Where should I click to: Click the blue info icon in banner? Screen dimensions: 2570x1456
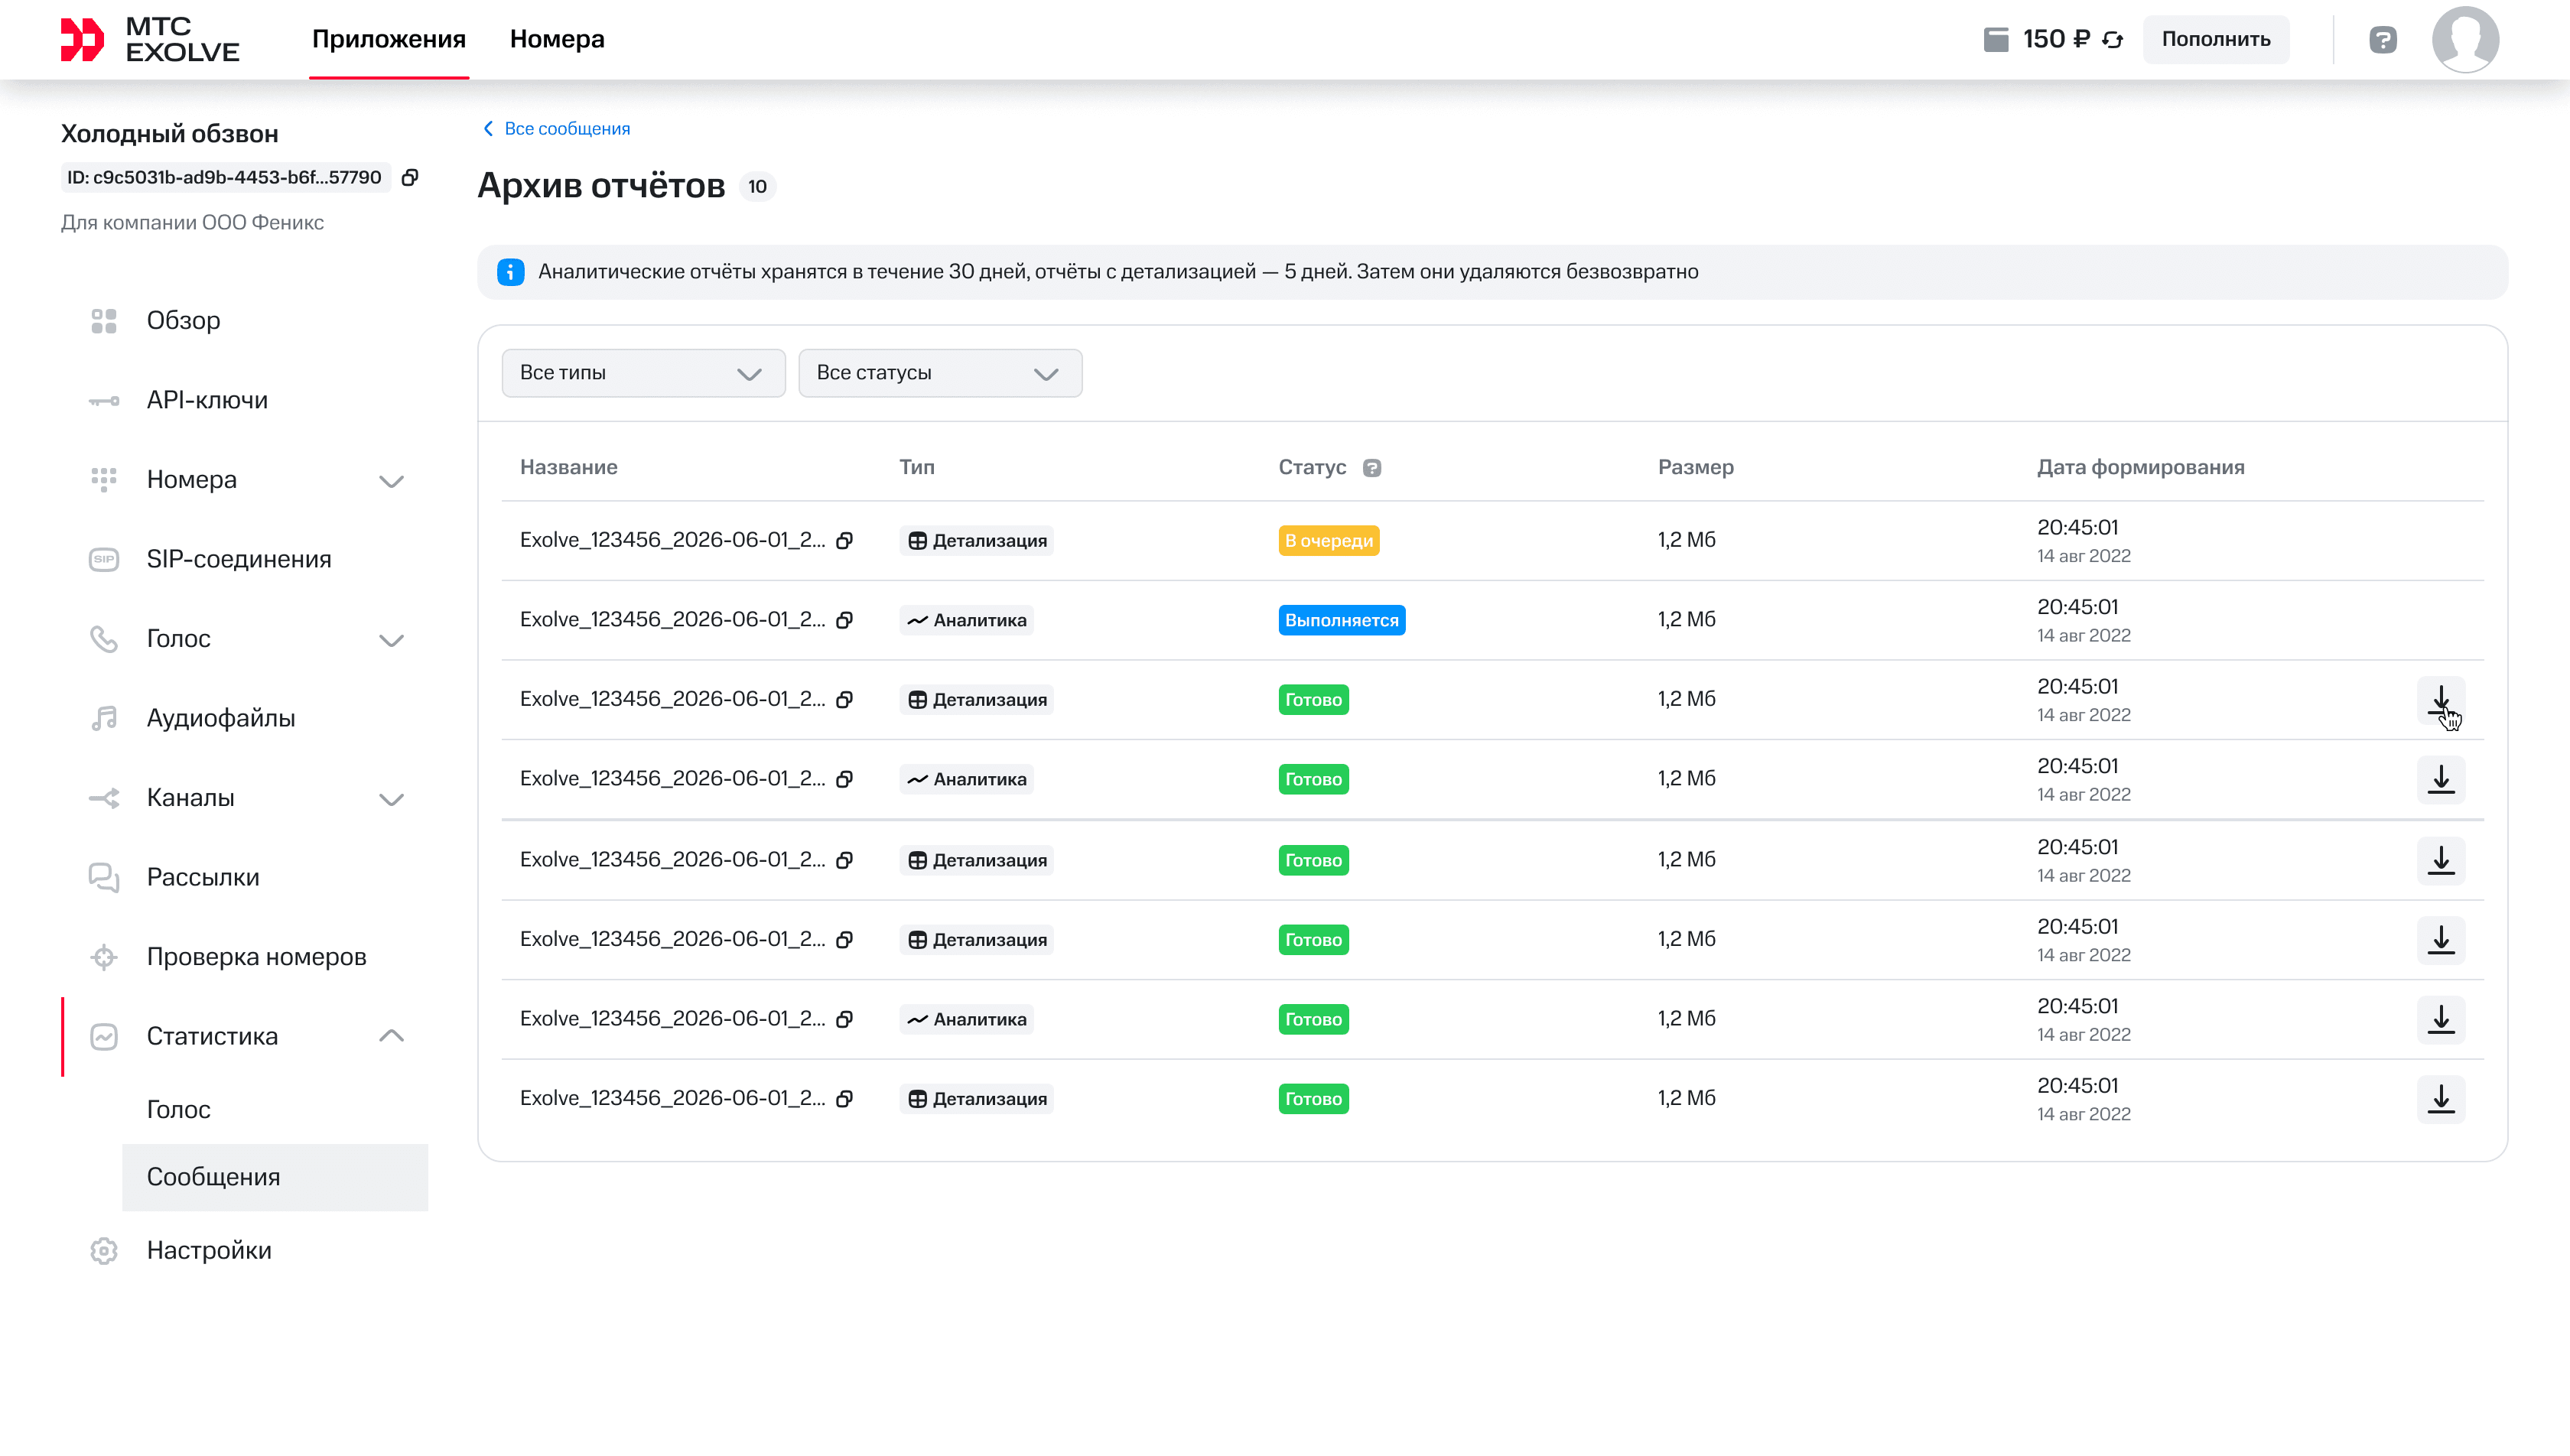pos(511,272)
